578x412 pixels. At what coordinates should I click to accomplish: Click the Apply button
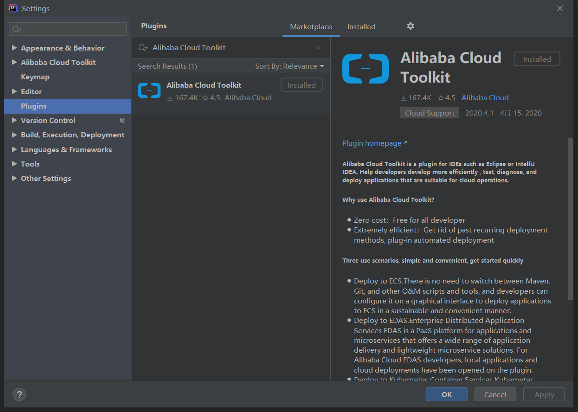tap(544, 394)
